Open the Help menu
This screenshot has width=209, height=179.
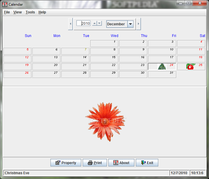[x=42, y=12]
